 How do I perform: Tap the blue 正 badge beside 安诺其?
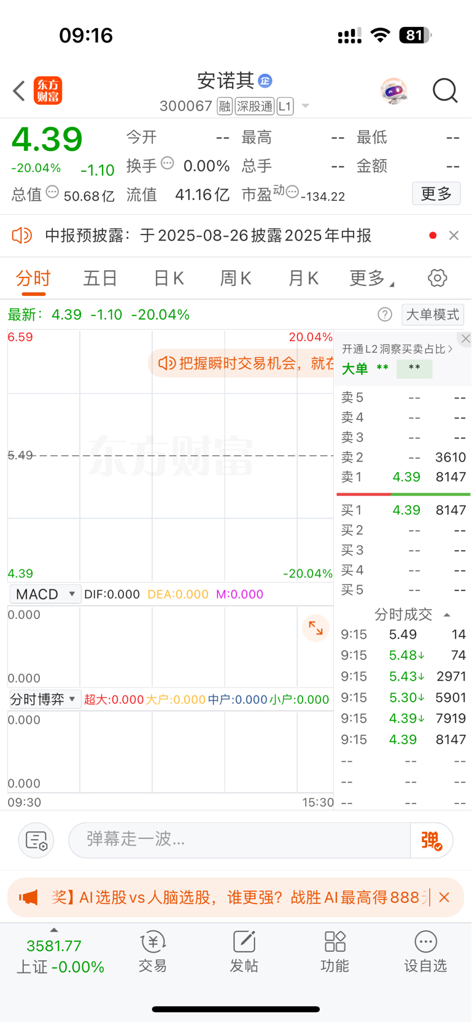click(x=265, y=80)
